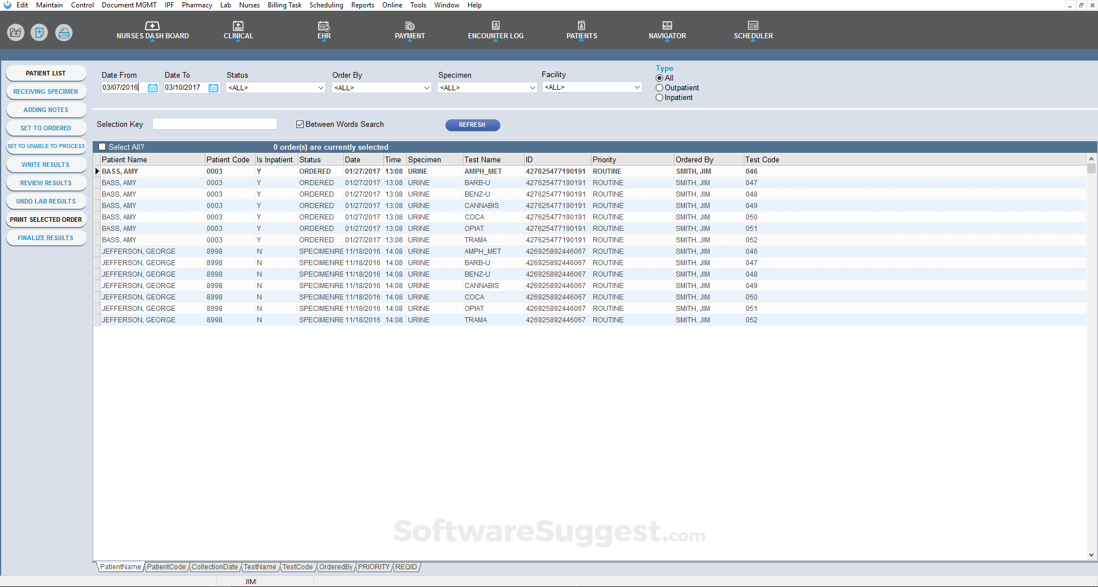Open the EHR module
This screenshot has width=1098, height=587.
point(323,30)
